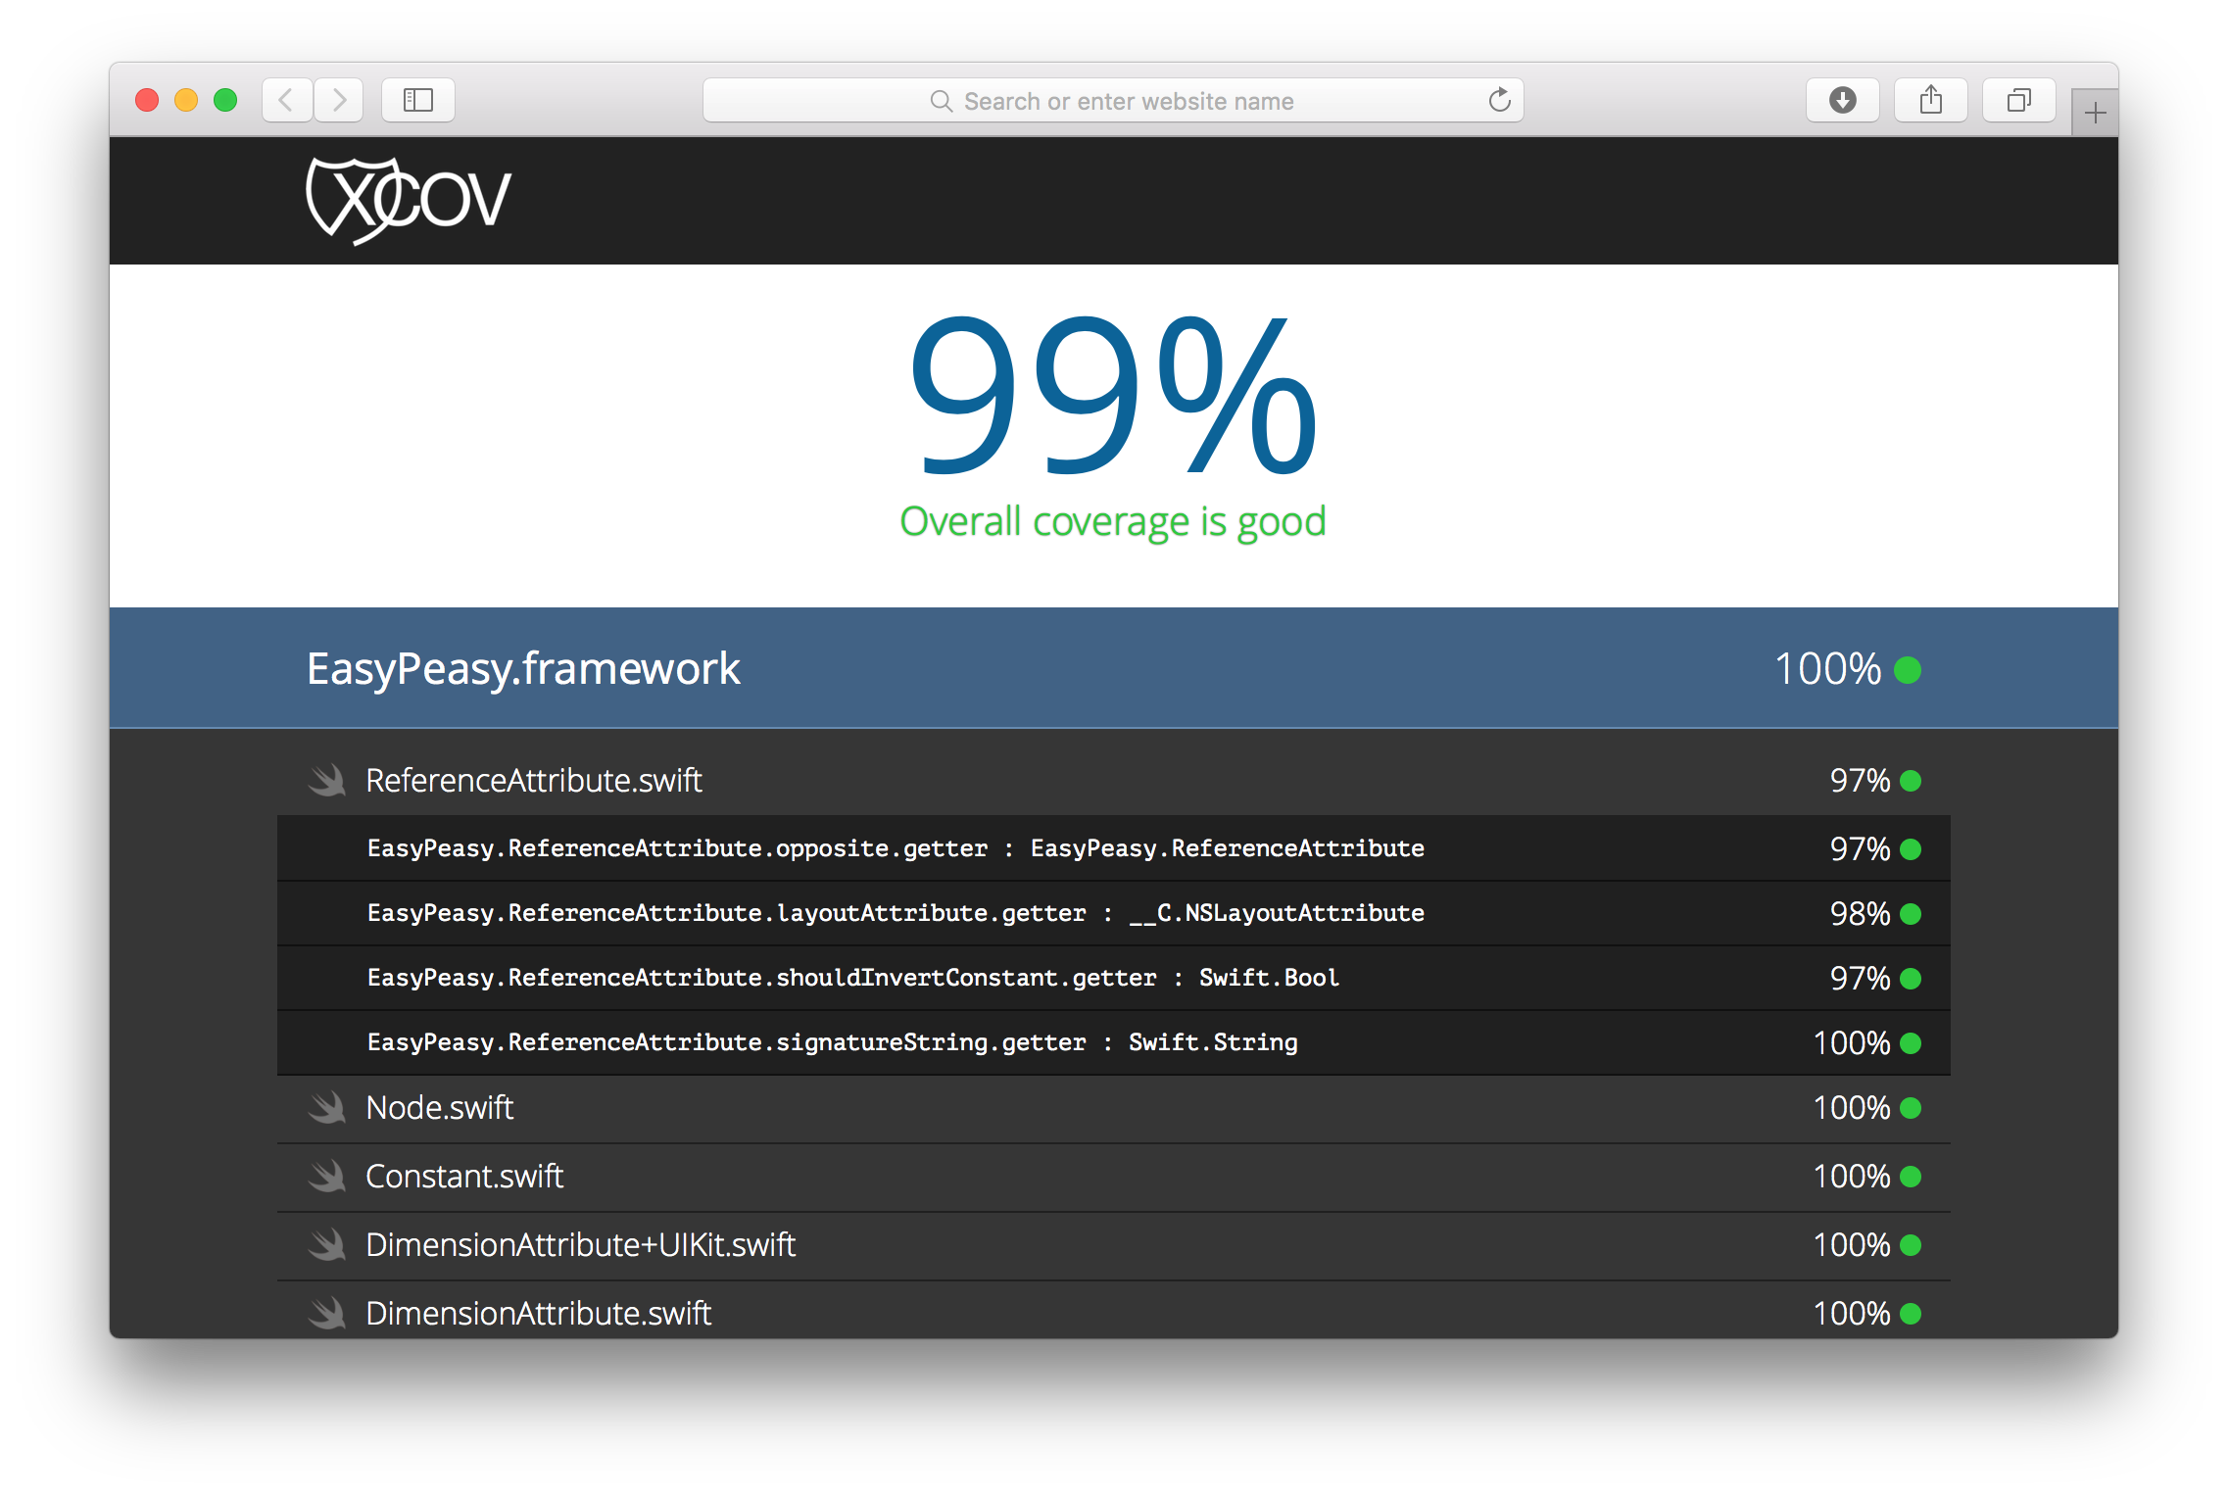2228x1495 pixels.
Task: Click Swift icon beside DimensionAttribute.swift
Action: tap(327, 1313)
